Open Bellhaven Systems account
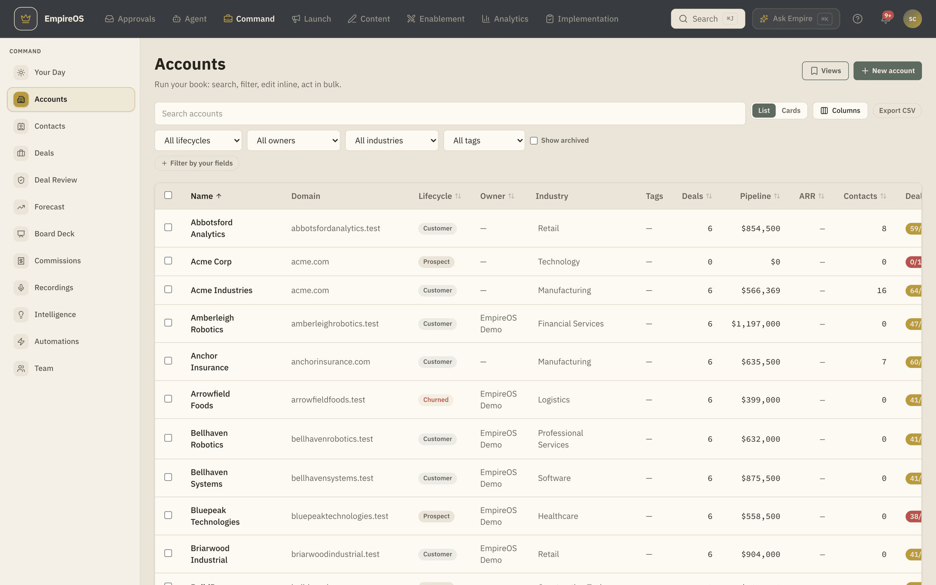936x585 pixels. (x=209, y=478)
